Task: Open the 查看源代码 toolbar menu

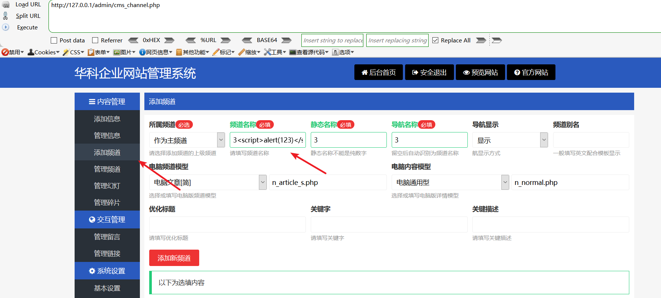Action: [x=309, y=52]
